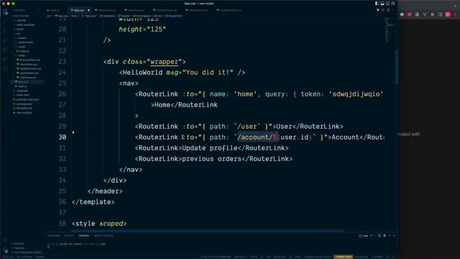Screen dimensions: 460x259
Task: Open Source Control view in activity bar
Action: coord(5,31)
